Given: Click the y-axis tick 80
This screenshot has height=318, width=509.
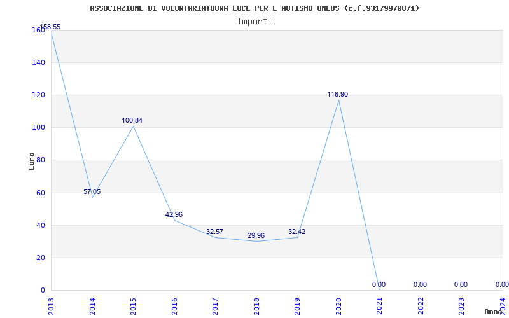Looking at the screenshot, I should coord(40,160).
